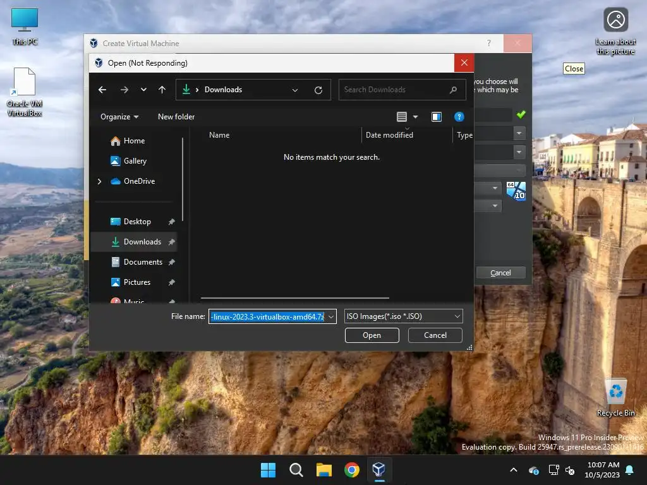
Task: Open first dropdown arrow below the green checkmark
Action: coord(519,133)
